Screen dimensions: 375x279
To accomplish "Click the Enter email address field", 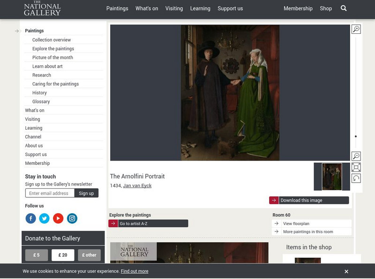I will pyautogui.click(x=50, y=193).
